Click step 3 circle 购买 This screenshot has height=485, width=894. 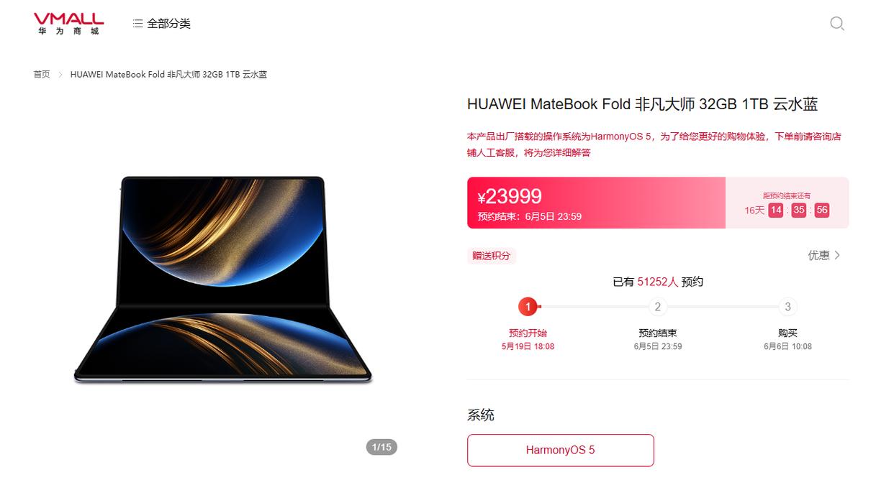click(x=787, y=307)
